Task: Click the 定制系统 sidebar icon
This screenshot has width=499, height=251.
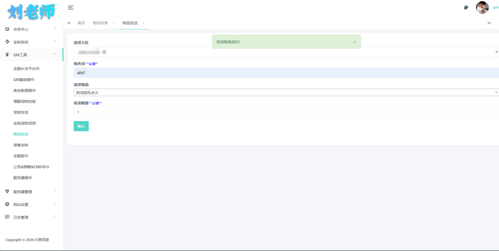Action: click(x=7, y=42)
